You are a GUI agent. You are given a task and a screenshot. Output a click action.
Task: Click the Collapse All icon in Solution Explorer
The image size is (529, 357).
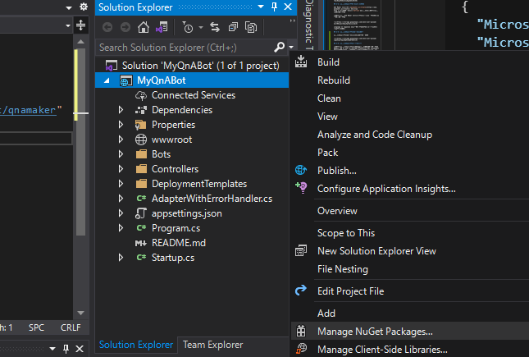coord(233,27)
